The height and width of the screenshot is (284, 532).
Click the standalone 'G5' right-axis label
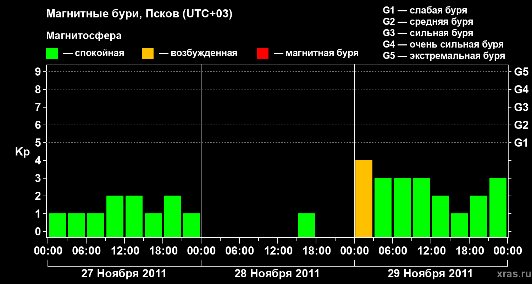(x=521, y=72)
